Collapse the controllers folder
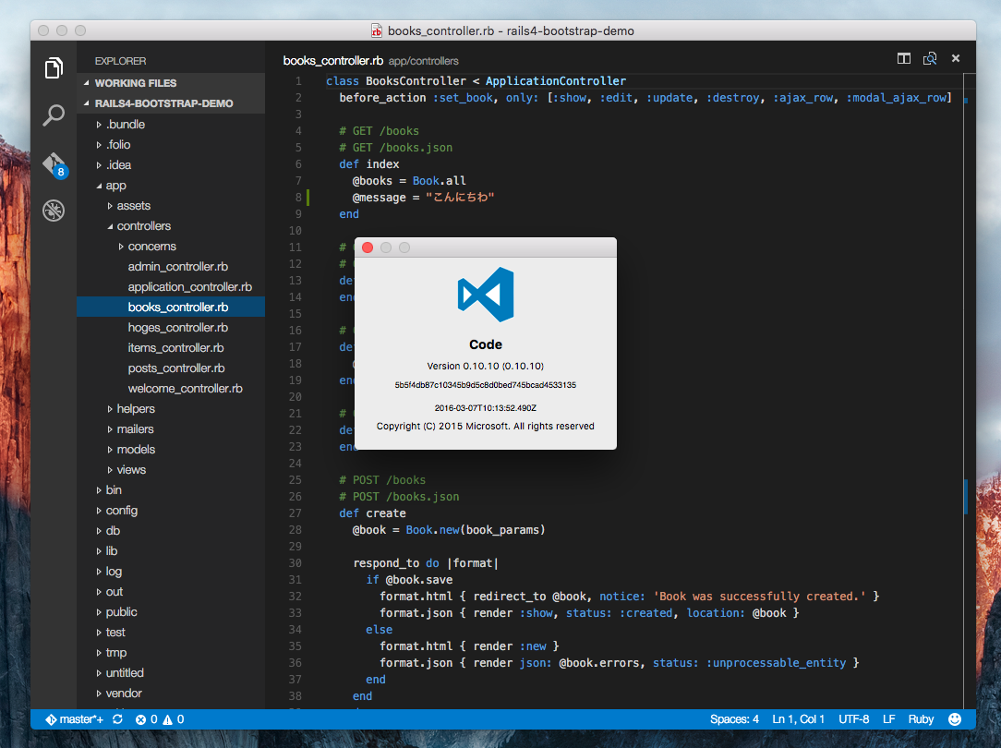This screenshot has height=748, width=1001. [x=143, y=225]
